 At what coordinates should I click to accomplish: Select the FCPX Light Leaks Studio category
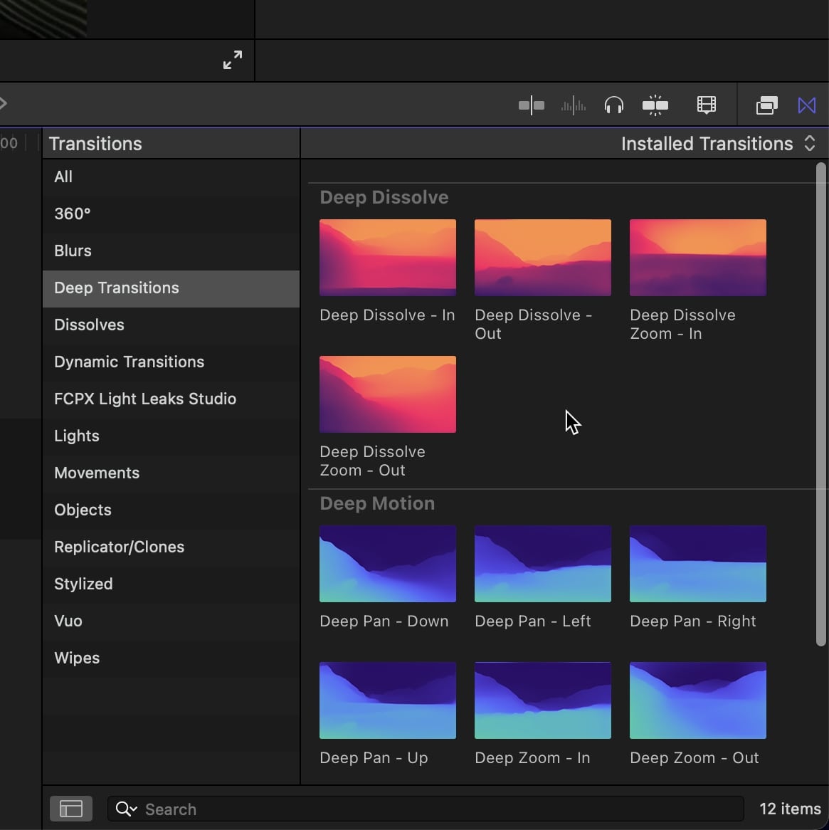[x=145, y=399]
